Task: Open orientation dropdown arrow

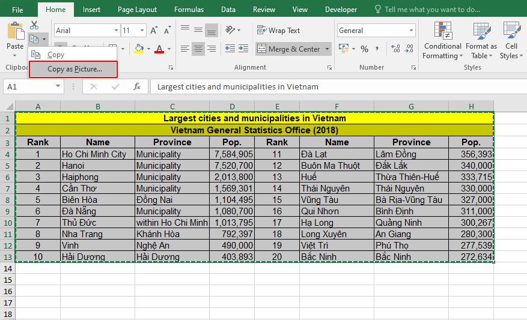Action: 239,30
